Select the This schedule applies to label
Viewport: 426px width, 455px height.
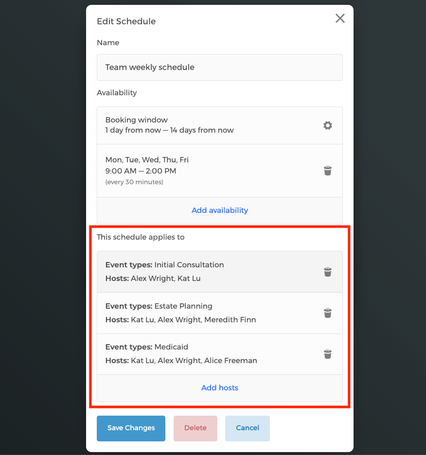[141, 237]
